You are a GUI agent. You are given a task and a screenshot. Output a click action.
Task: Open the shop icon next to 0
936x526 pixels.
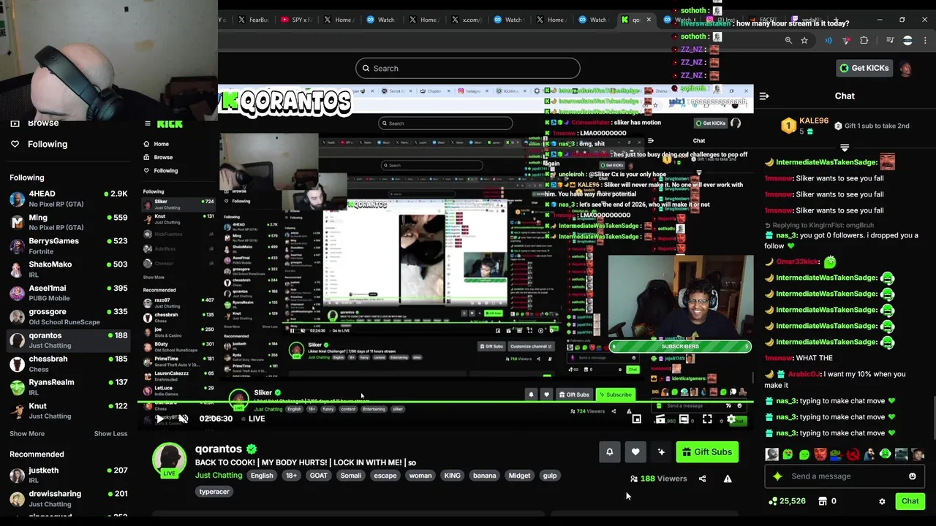[x=823, y=501]
